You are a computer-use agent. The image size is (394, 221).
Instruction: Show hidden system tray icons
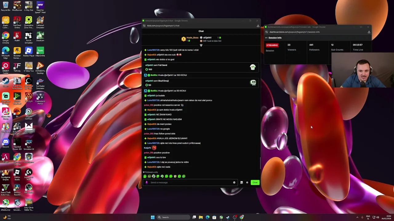click(x=357, y=217)
